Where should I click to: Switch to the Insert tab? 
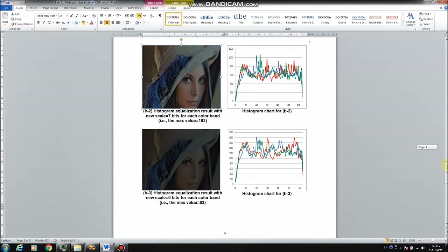[33, 8]
